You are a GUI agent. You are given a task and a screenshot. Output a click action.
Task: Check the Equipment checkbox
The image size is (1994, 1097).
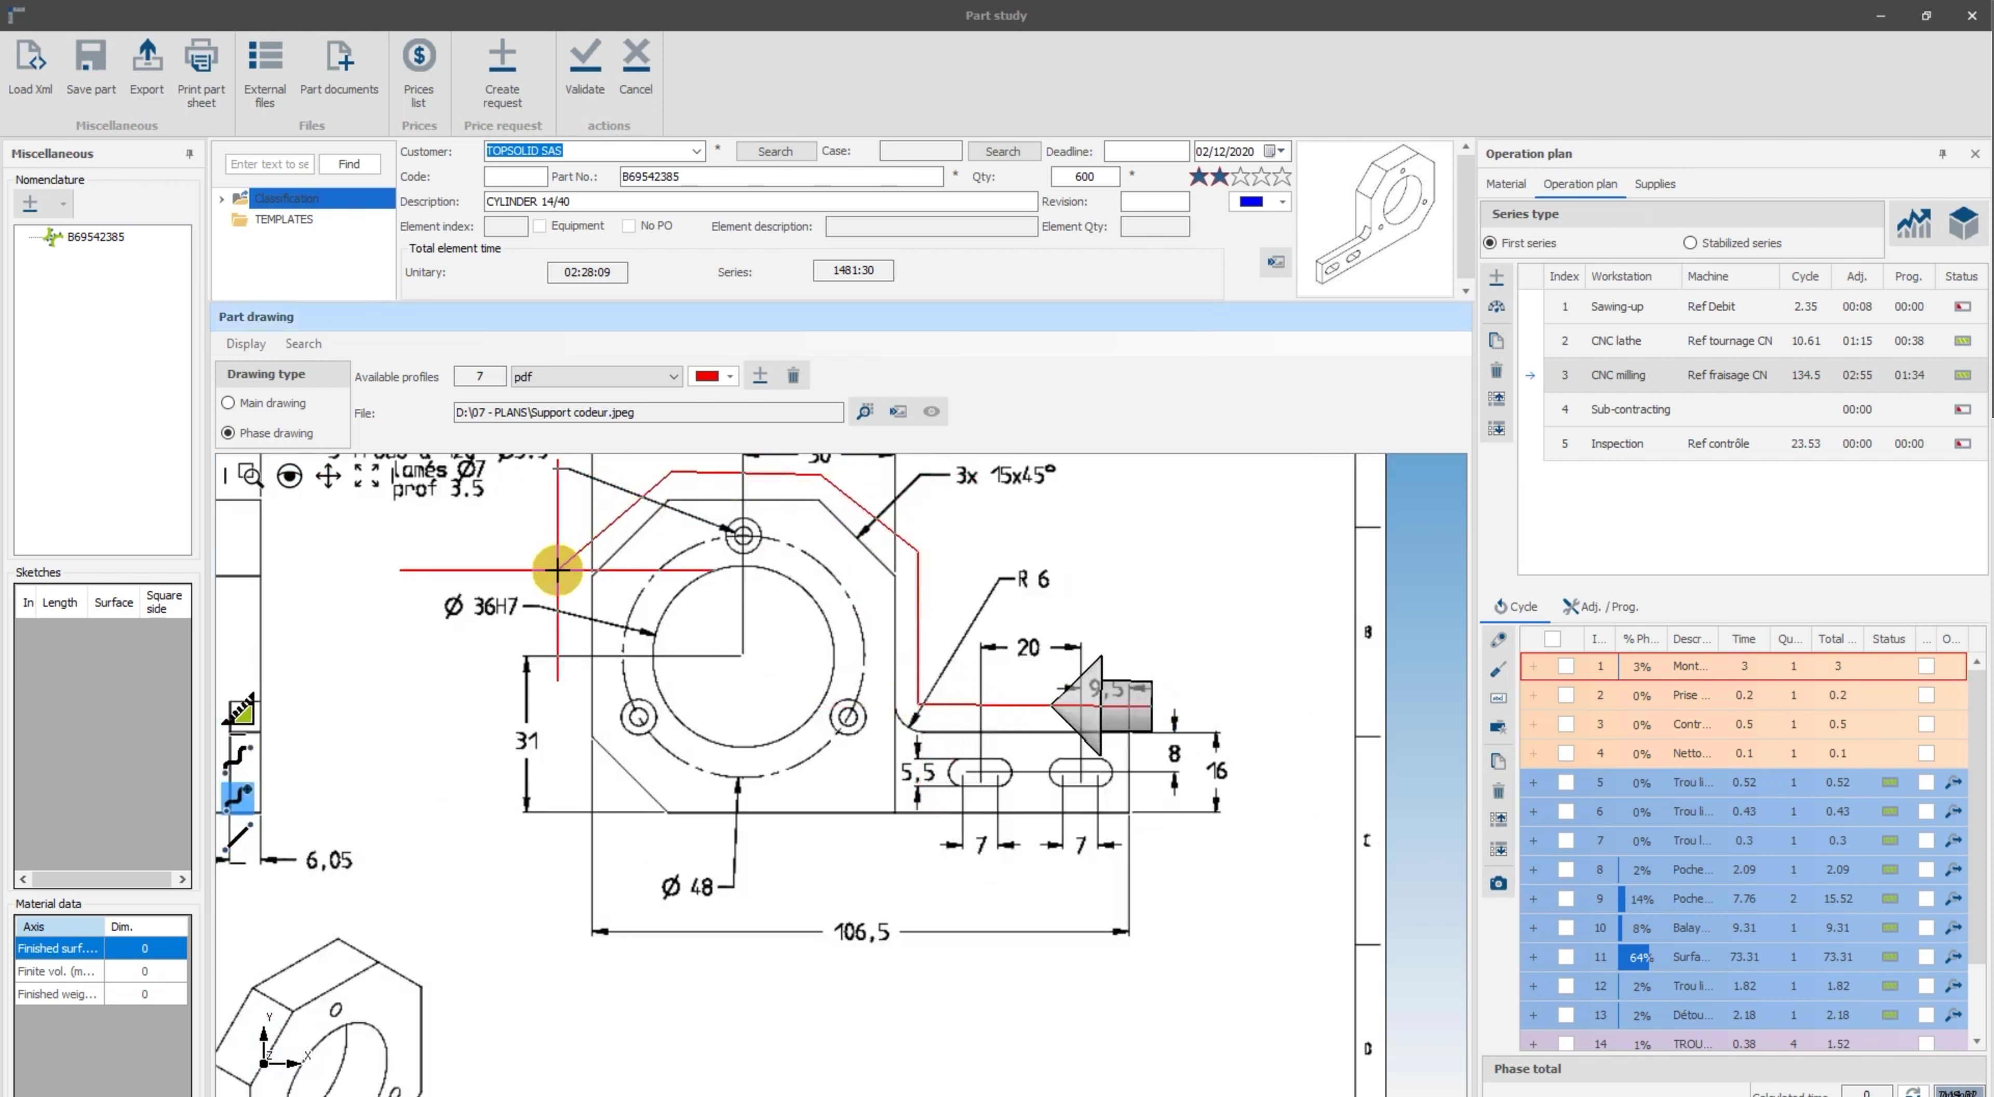pos(540,226)
